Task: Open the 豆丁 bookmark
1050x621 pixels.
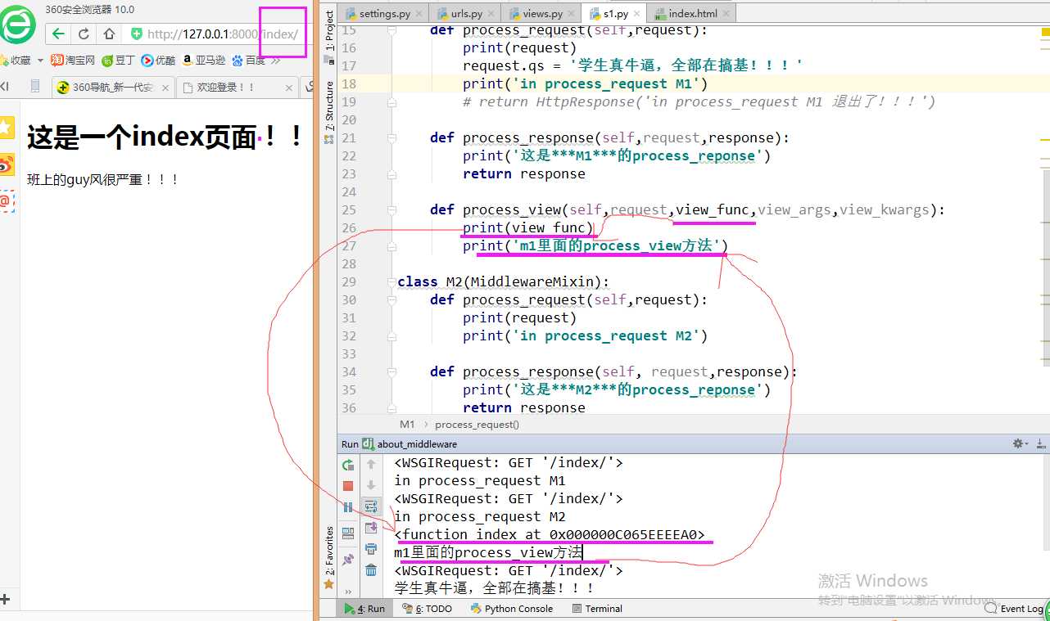Action: coord(119,61)
